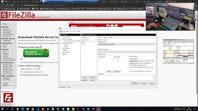
Task: Click the info circle icon below download button
Action: click(x=21, y=59)
